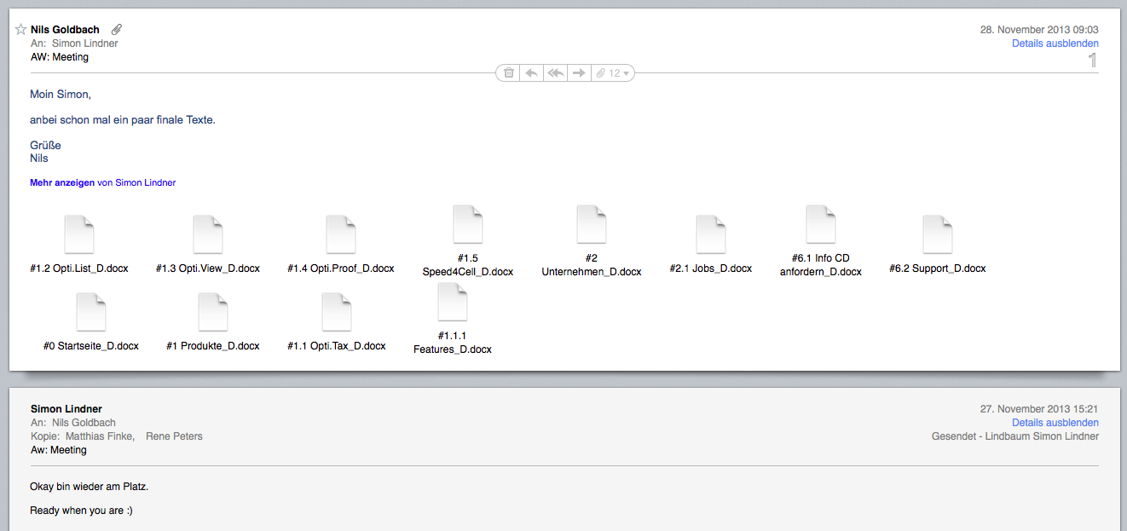The image size is (1127, 531).
Task: Click the #1.1 Opti.Tax_D.docx file name
Action: [x=337, y=346]
